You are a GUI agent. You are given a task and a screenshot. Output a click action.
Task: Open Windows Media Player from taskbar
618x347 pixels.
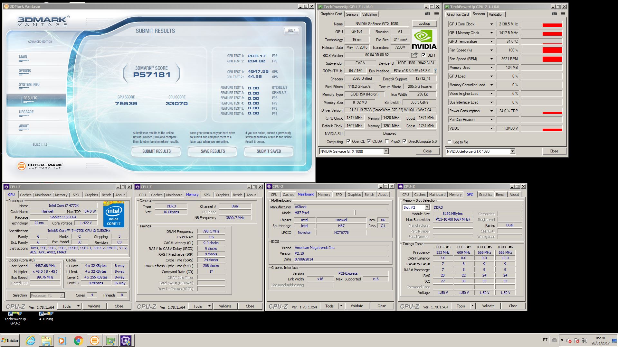[62, 341]
